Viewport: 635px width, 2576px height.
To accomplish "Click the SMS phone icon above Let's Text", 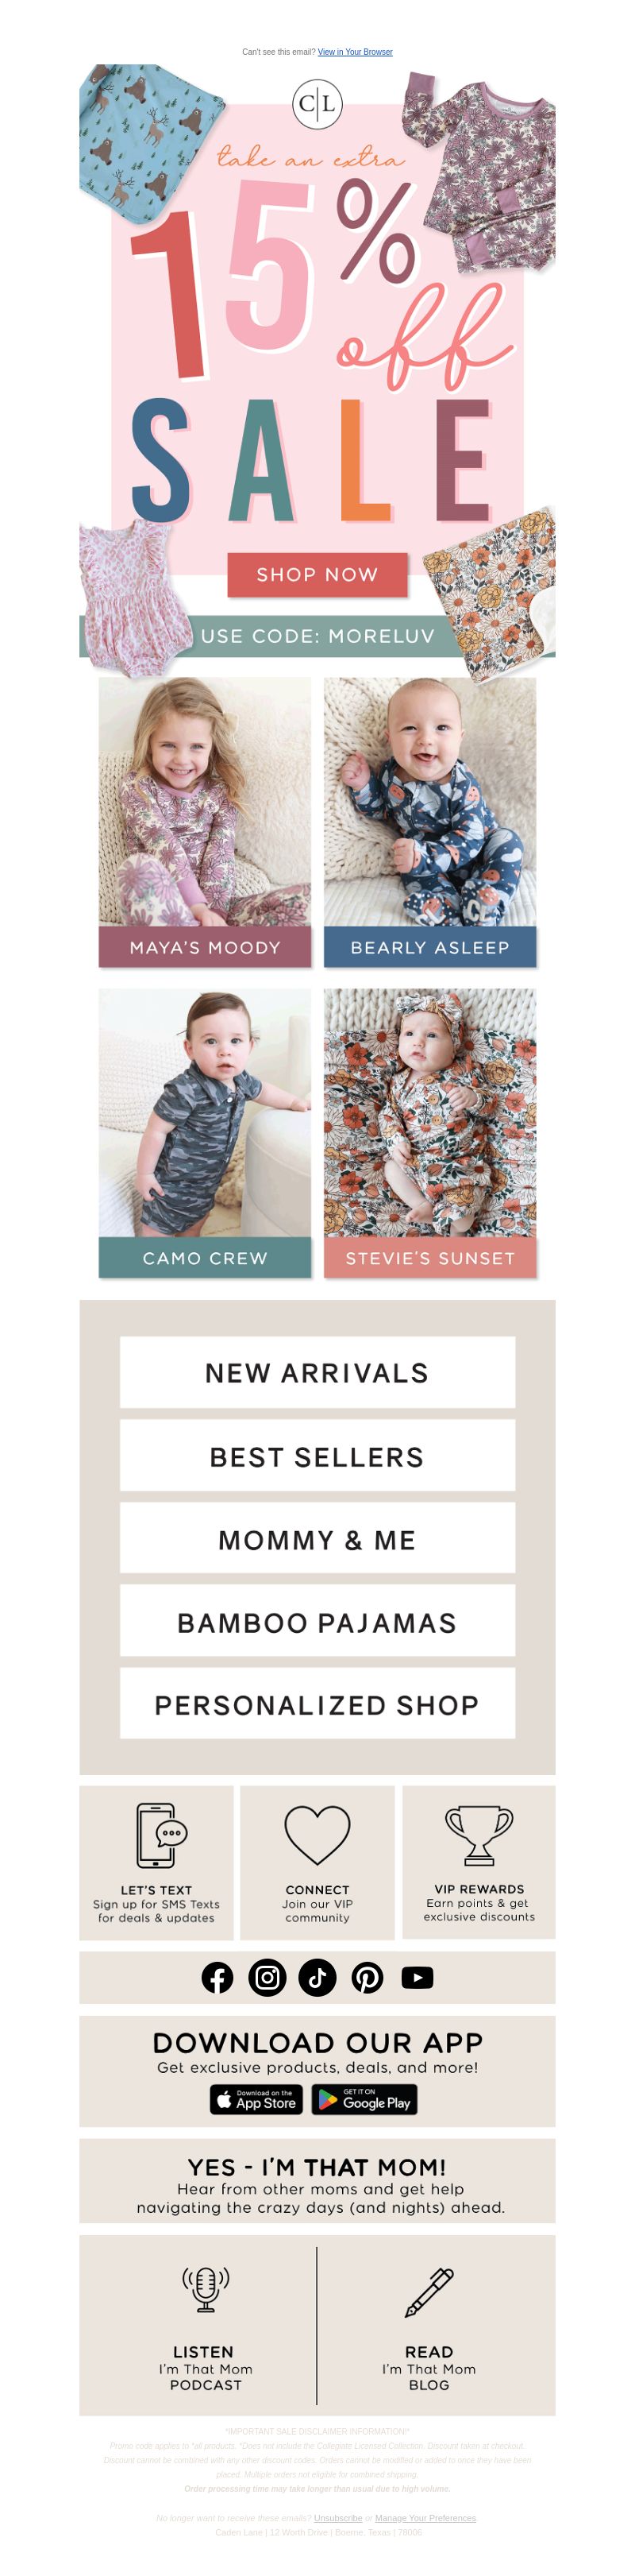I will click(x=161, y=1835).
